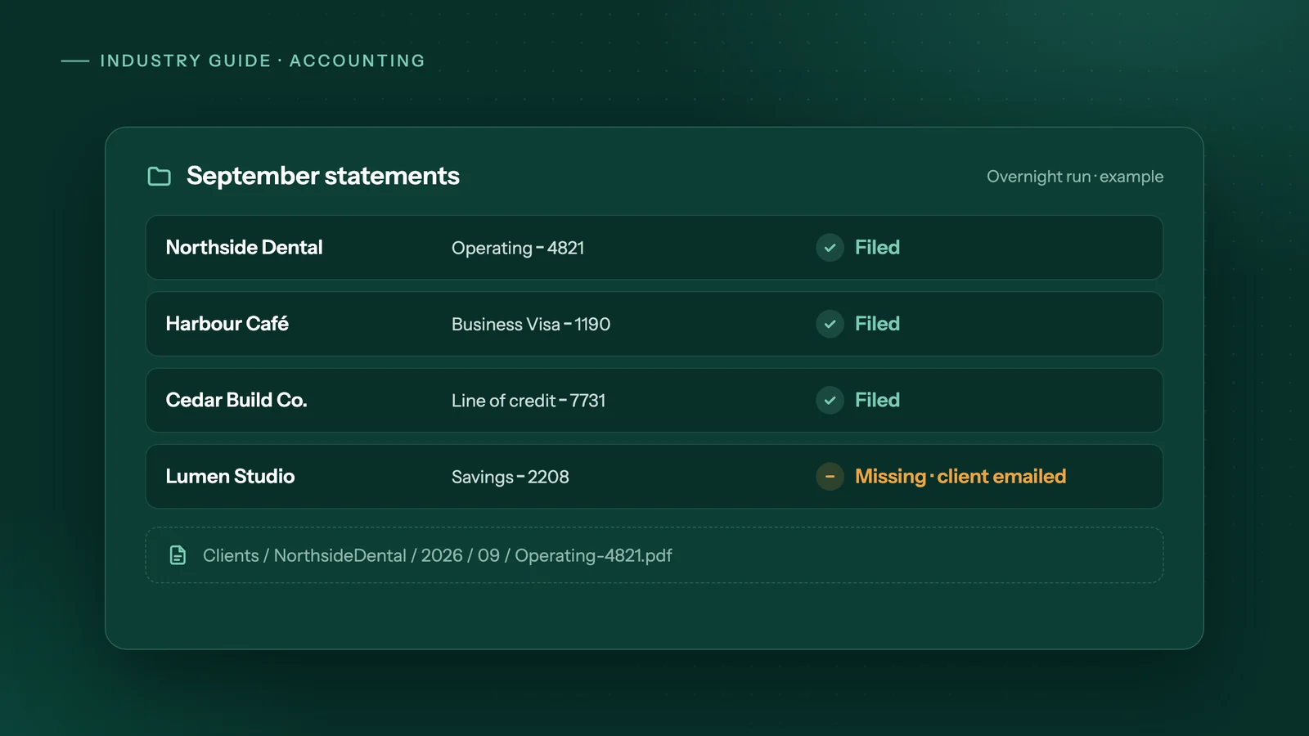This screenshot has width=1309, height=736.
Task: Click the folder icon beside September statements
Action: pos(159,176)
